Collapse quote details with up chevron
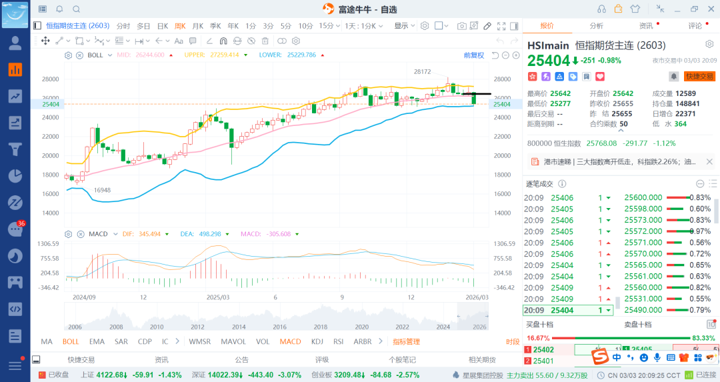The image size is (720, 382). pos(621,131)
